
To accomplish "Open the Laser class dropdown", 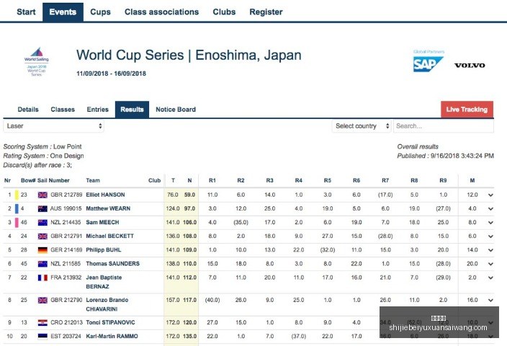I will pyautogui.click(x=54, y=126).
